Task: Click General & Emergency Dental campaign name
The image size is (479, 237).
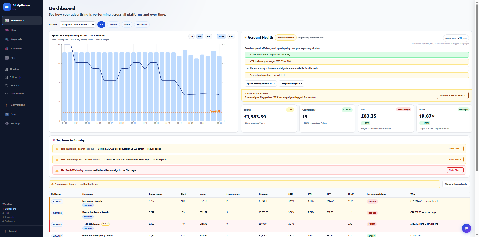Action: 97,235
